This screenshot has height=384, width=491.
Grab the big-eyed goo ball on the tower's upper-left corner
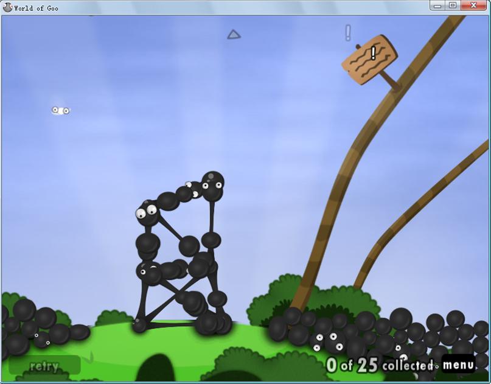click(x=147, y=212)
